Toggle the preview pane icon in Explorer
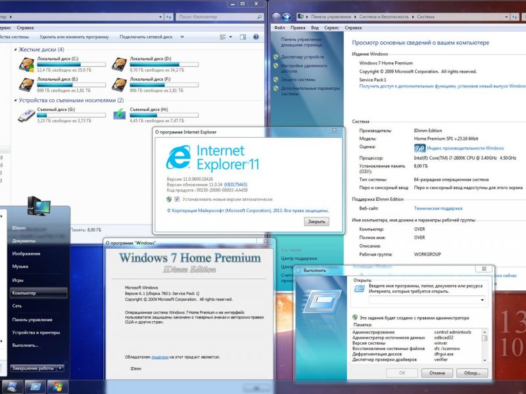526x394 pixels. [243, 37]
